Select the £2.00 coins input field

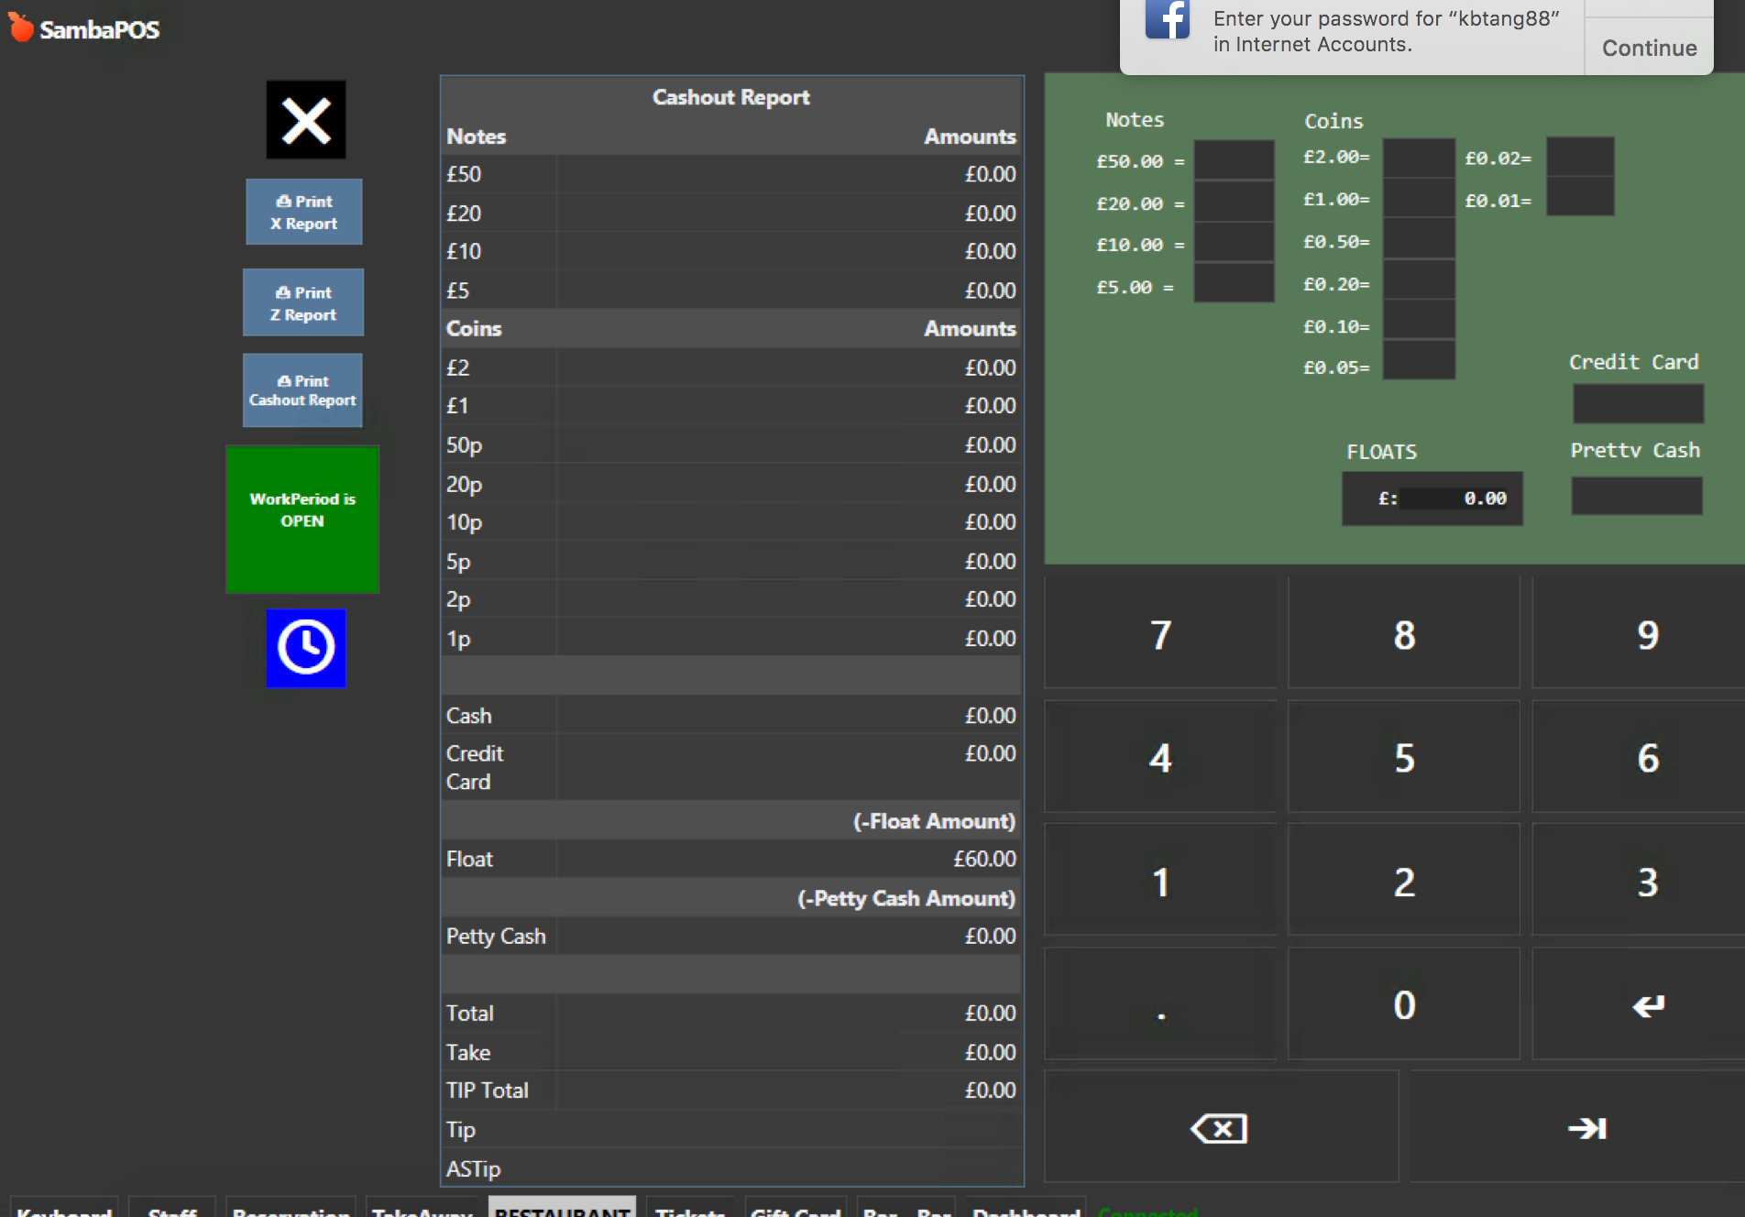click(1419, 158)
